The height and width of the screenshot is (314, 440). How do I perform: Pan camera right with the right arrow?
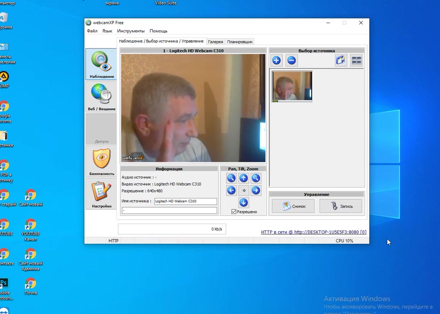(x=256, y=190)
